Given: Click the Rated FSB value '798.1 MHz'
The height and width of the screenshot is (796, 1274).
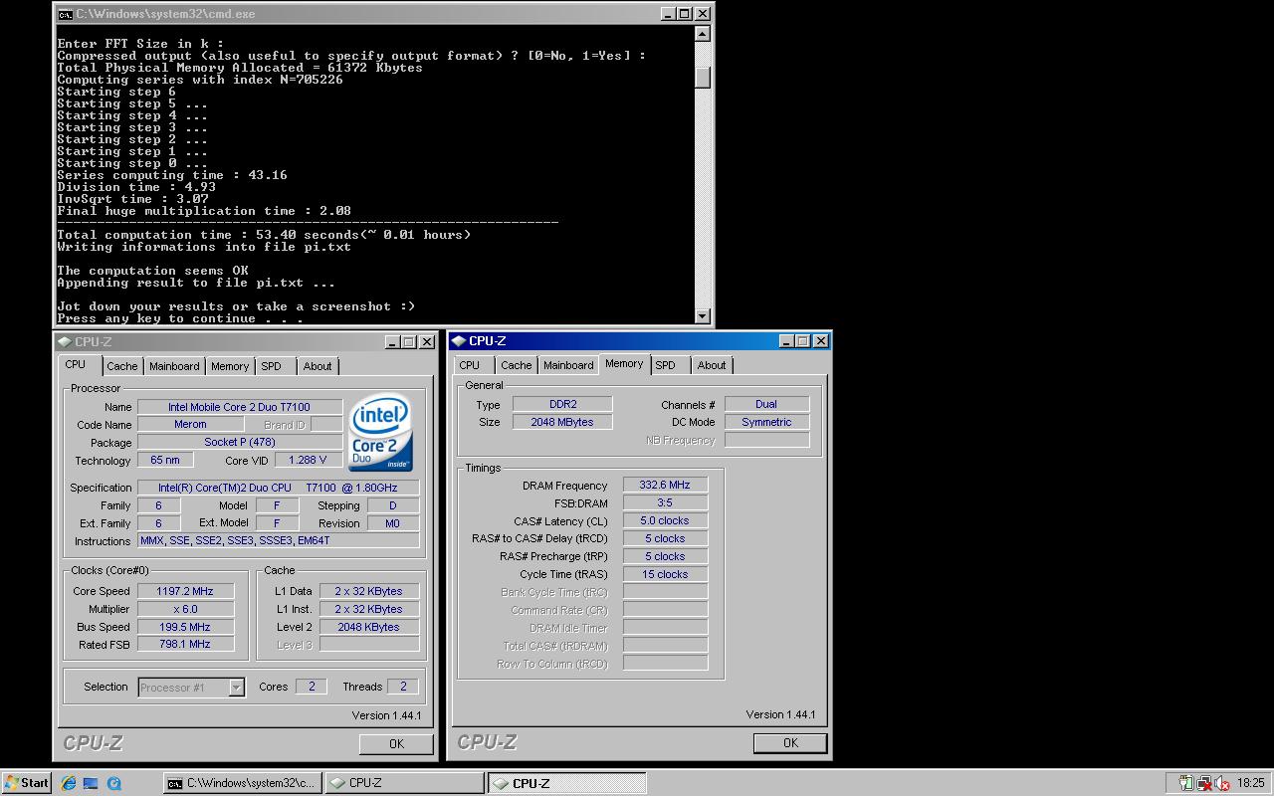Looking at the screenshot, I should 185,644.
